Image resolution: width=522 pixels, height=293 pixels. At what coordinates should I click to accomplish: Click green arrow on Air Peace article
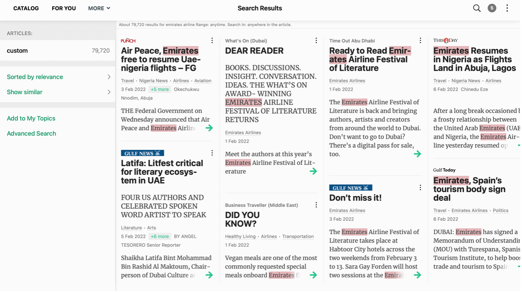click(209, 128)
